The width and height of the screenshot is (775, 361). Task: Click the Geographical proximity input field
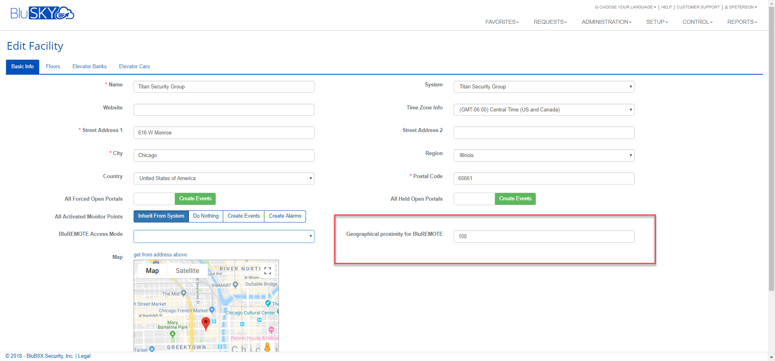click(x=544, y=237)
